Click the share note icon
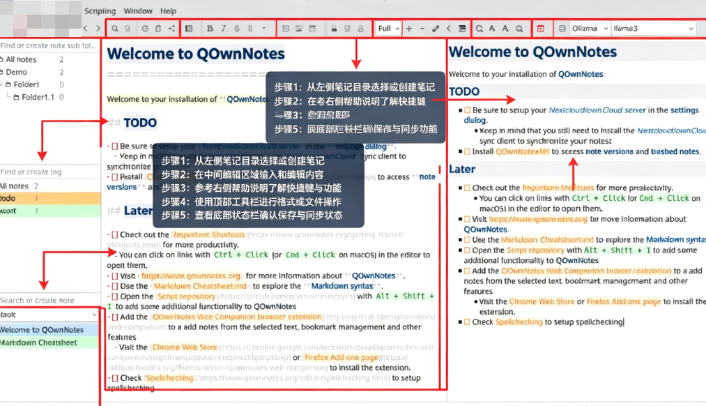This screenshot has height=406, width=706. 171,29
